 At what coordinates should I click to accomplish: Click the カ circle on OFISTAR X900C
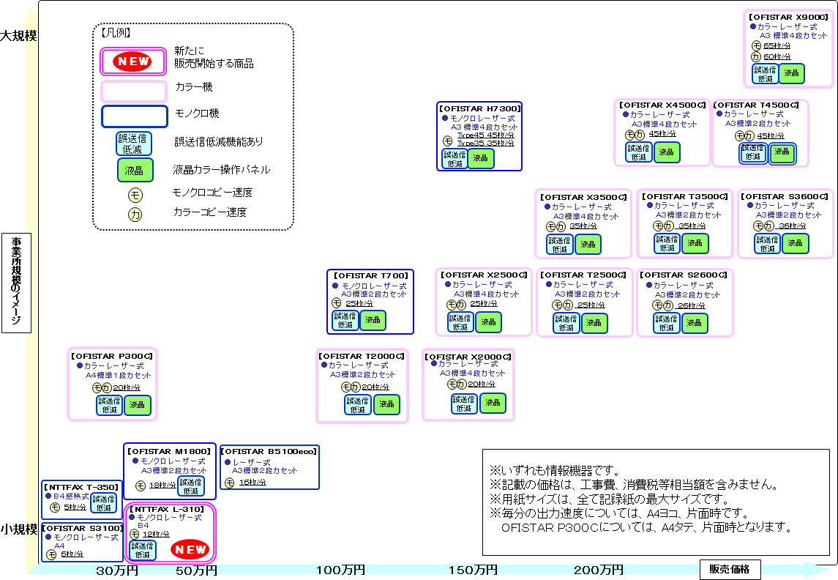(756, 56)
